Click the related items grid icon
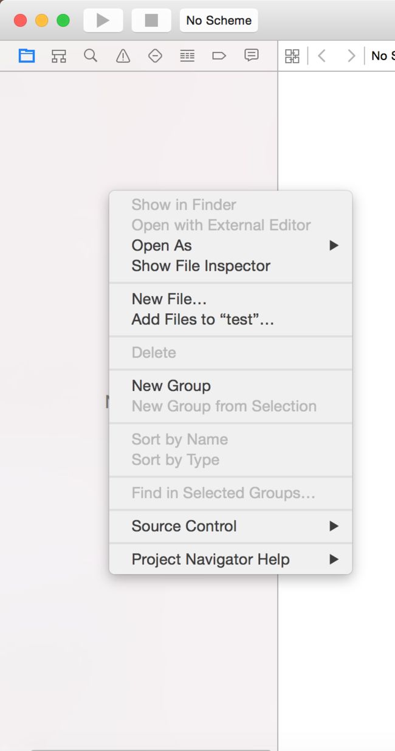The image size is (395, 751). pyautogui.click(x=292, y=56)
